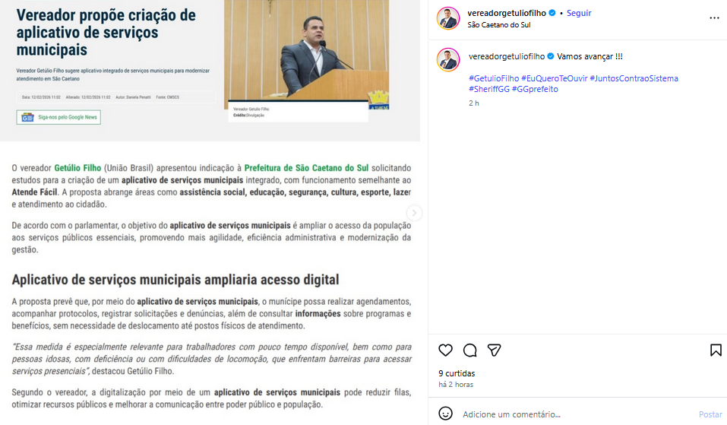
Task: View who liked via 9 curtidas
Action: [457, 373]
